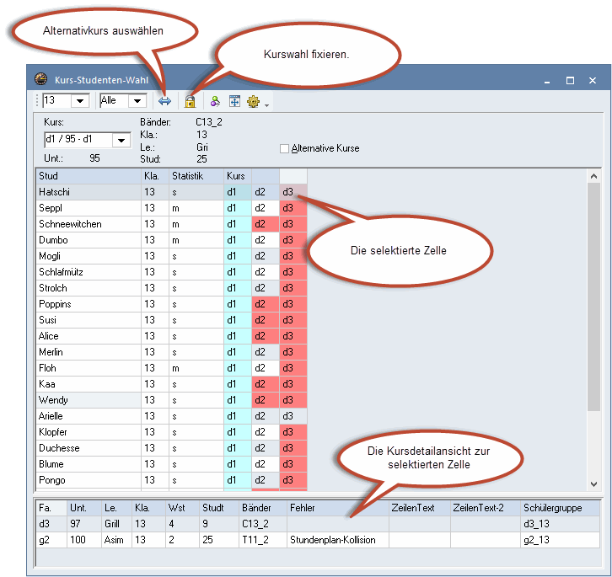Image resolution: width=612 pixels, height=577 pixels.
Task: Click the alternative course double-arrow icon
Action: [x=164, y=101]
